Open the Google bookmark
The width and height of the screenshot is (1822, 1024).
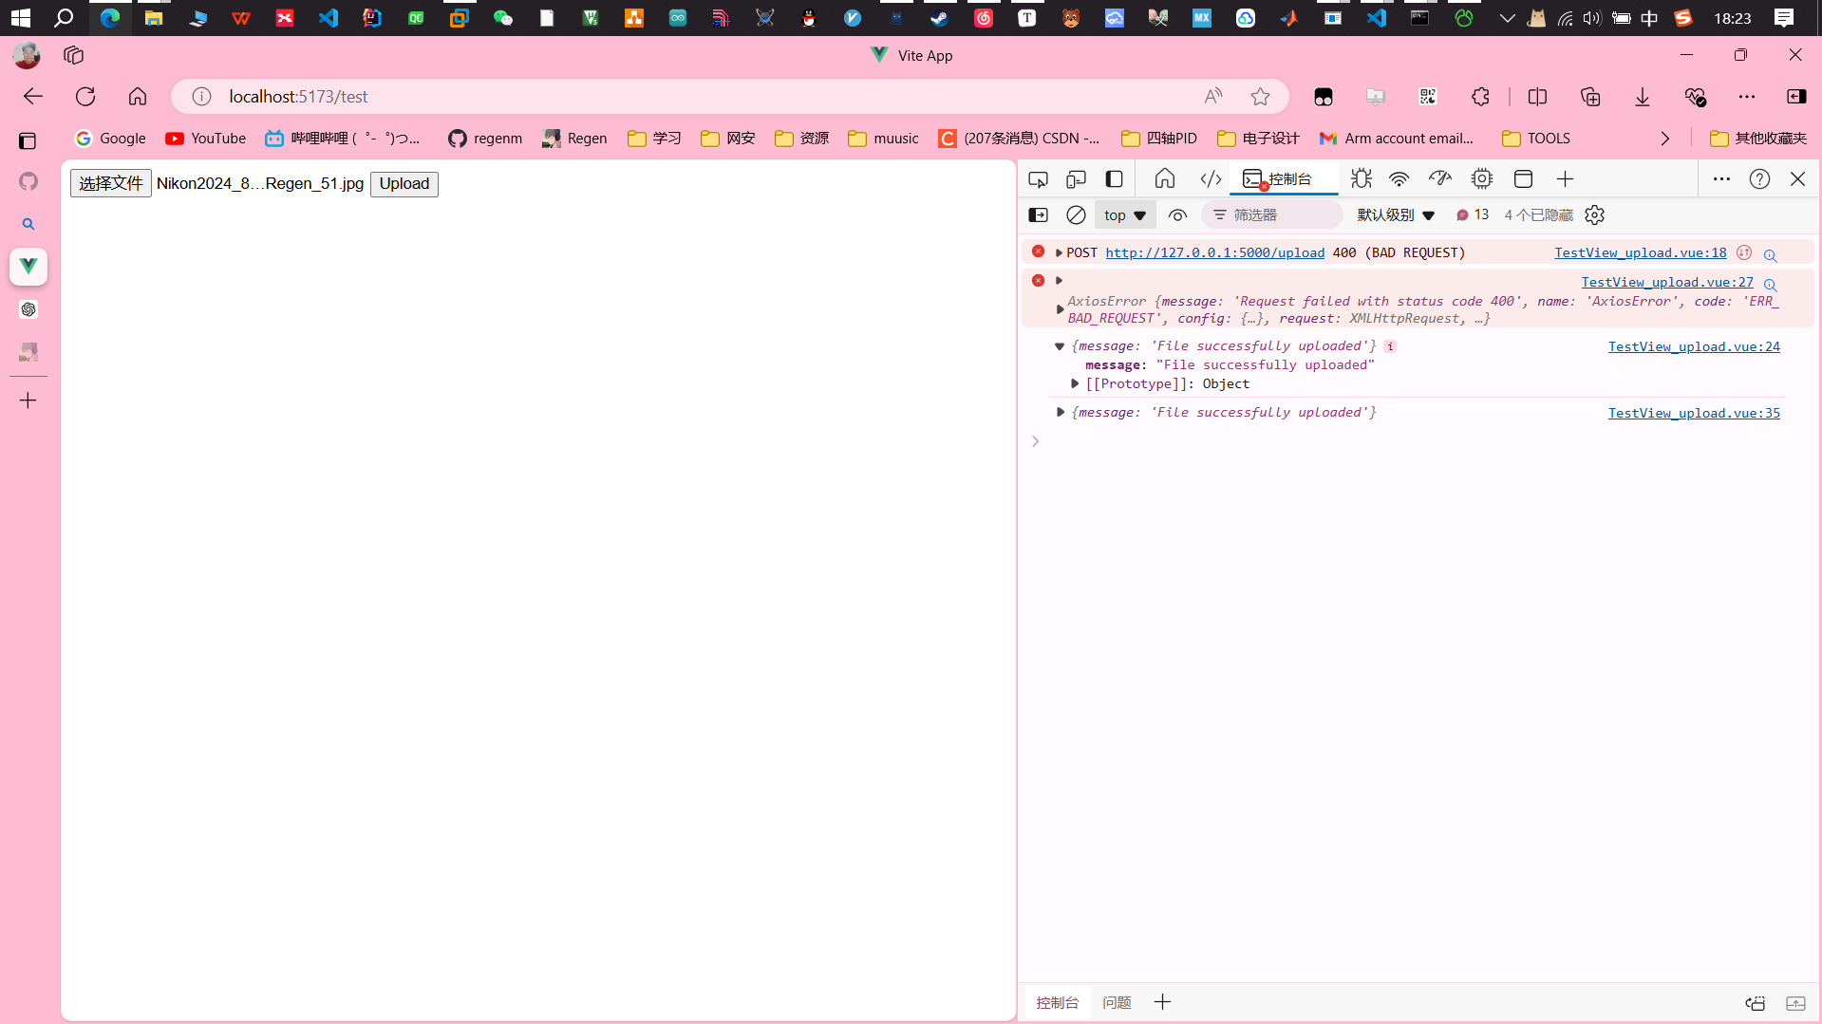click(110, 139)
